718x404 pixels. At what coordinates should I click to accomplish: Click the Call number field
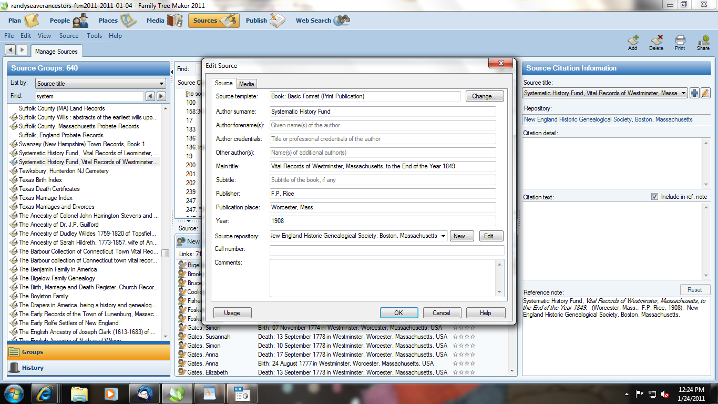[387, 250]
